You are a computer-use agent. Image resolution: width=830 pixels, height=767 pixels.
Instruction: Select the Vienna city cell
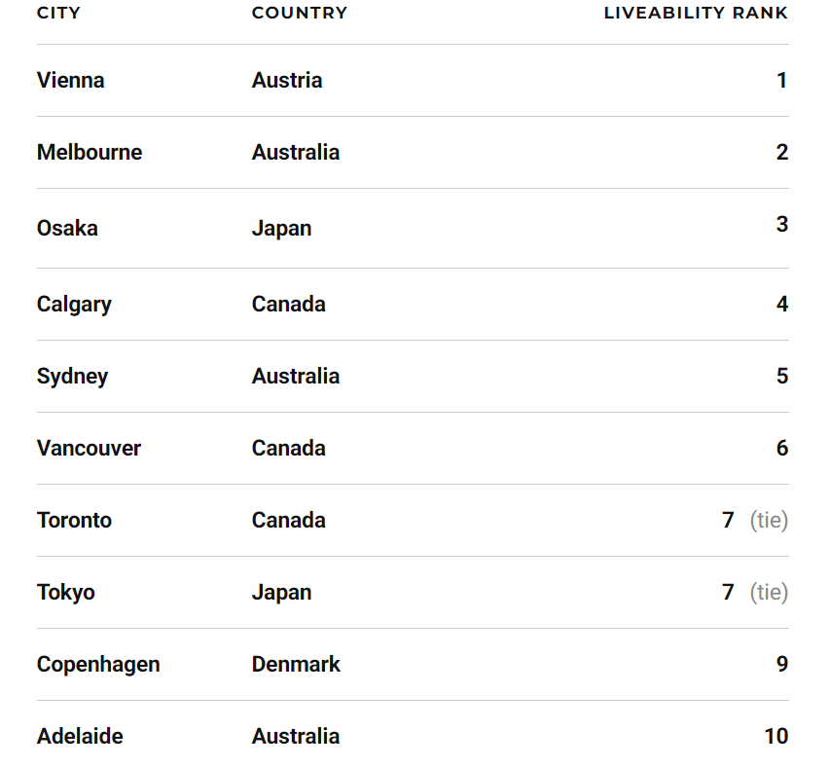pos(70,80)
